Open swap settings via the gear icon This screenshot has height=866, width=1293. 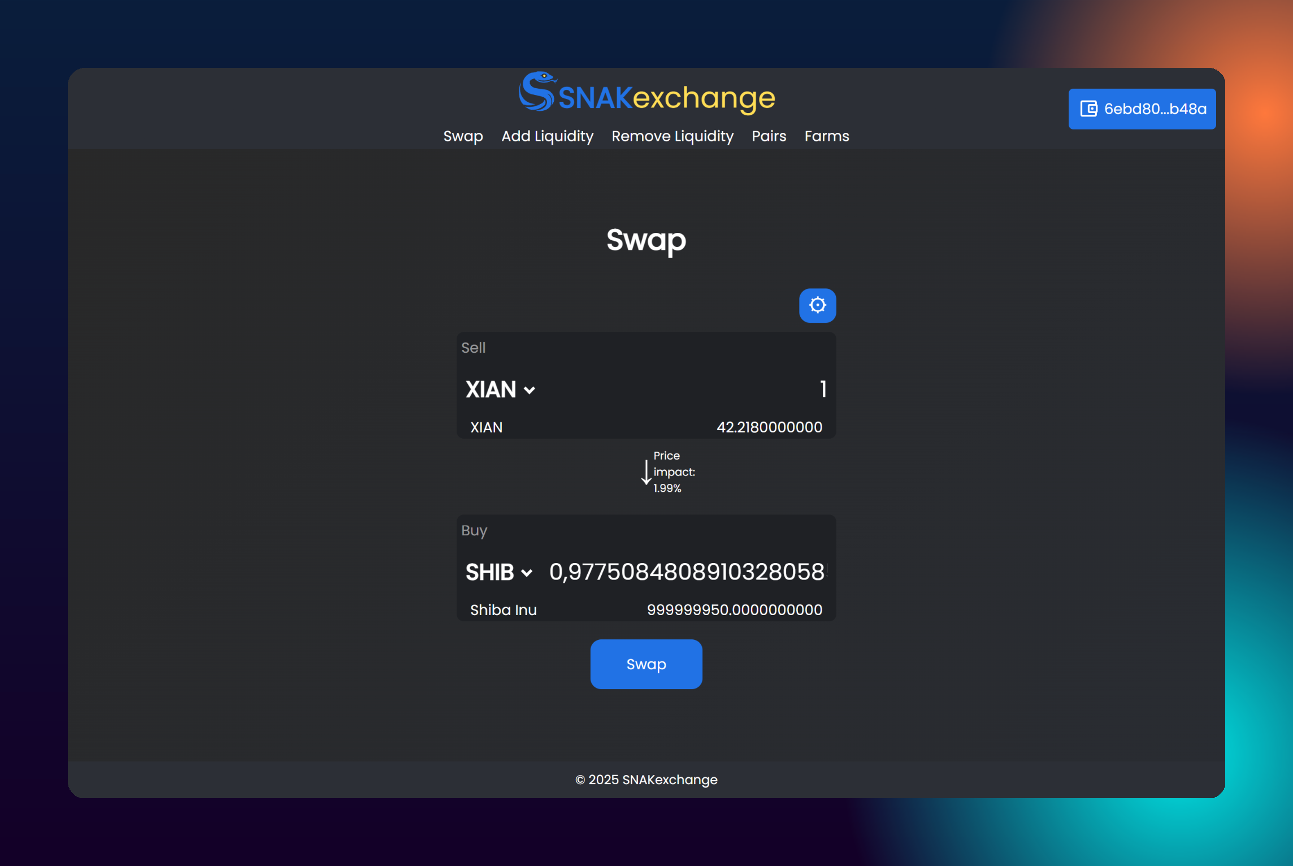(817, 305)
